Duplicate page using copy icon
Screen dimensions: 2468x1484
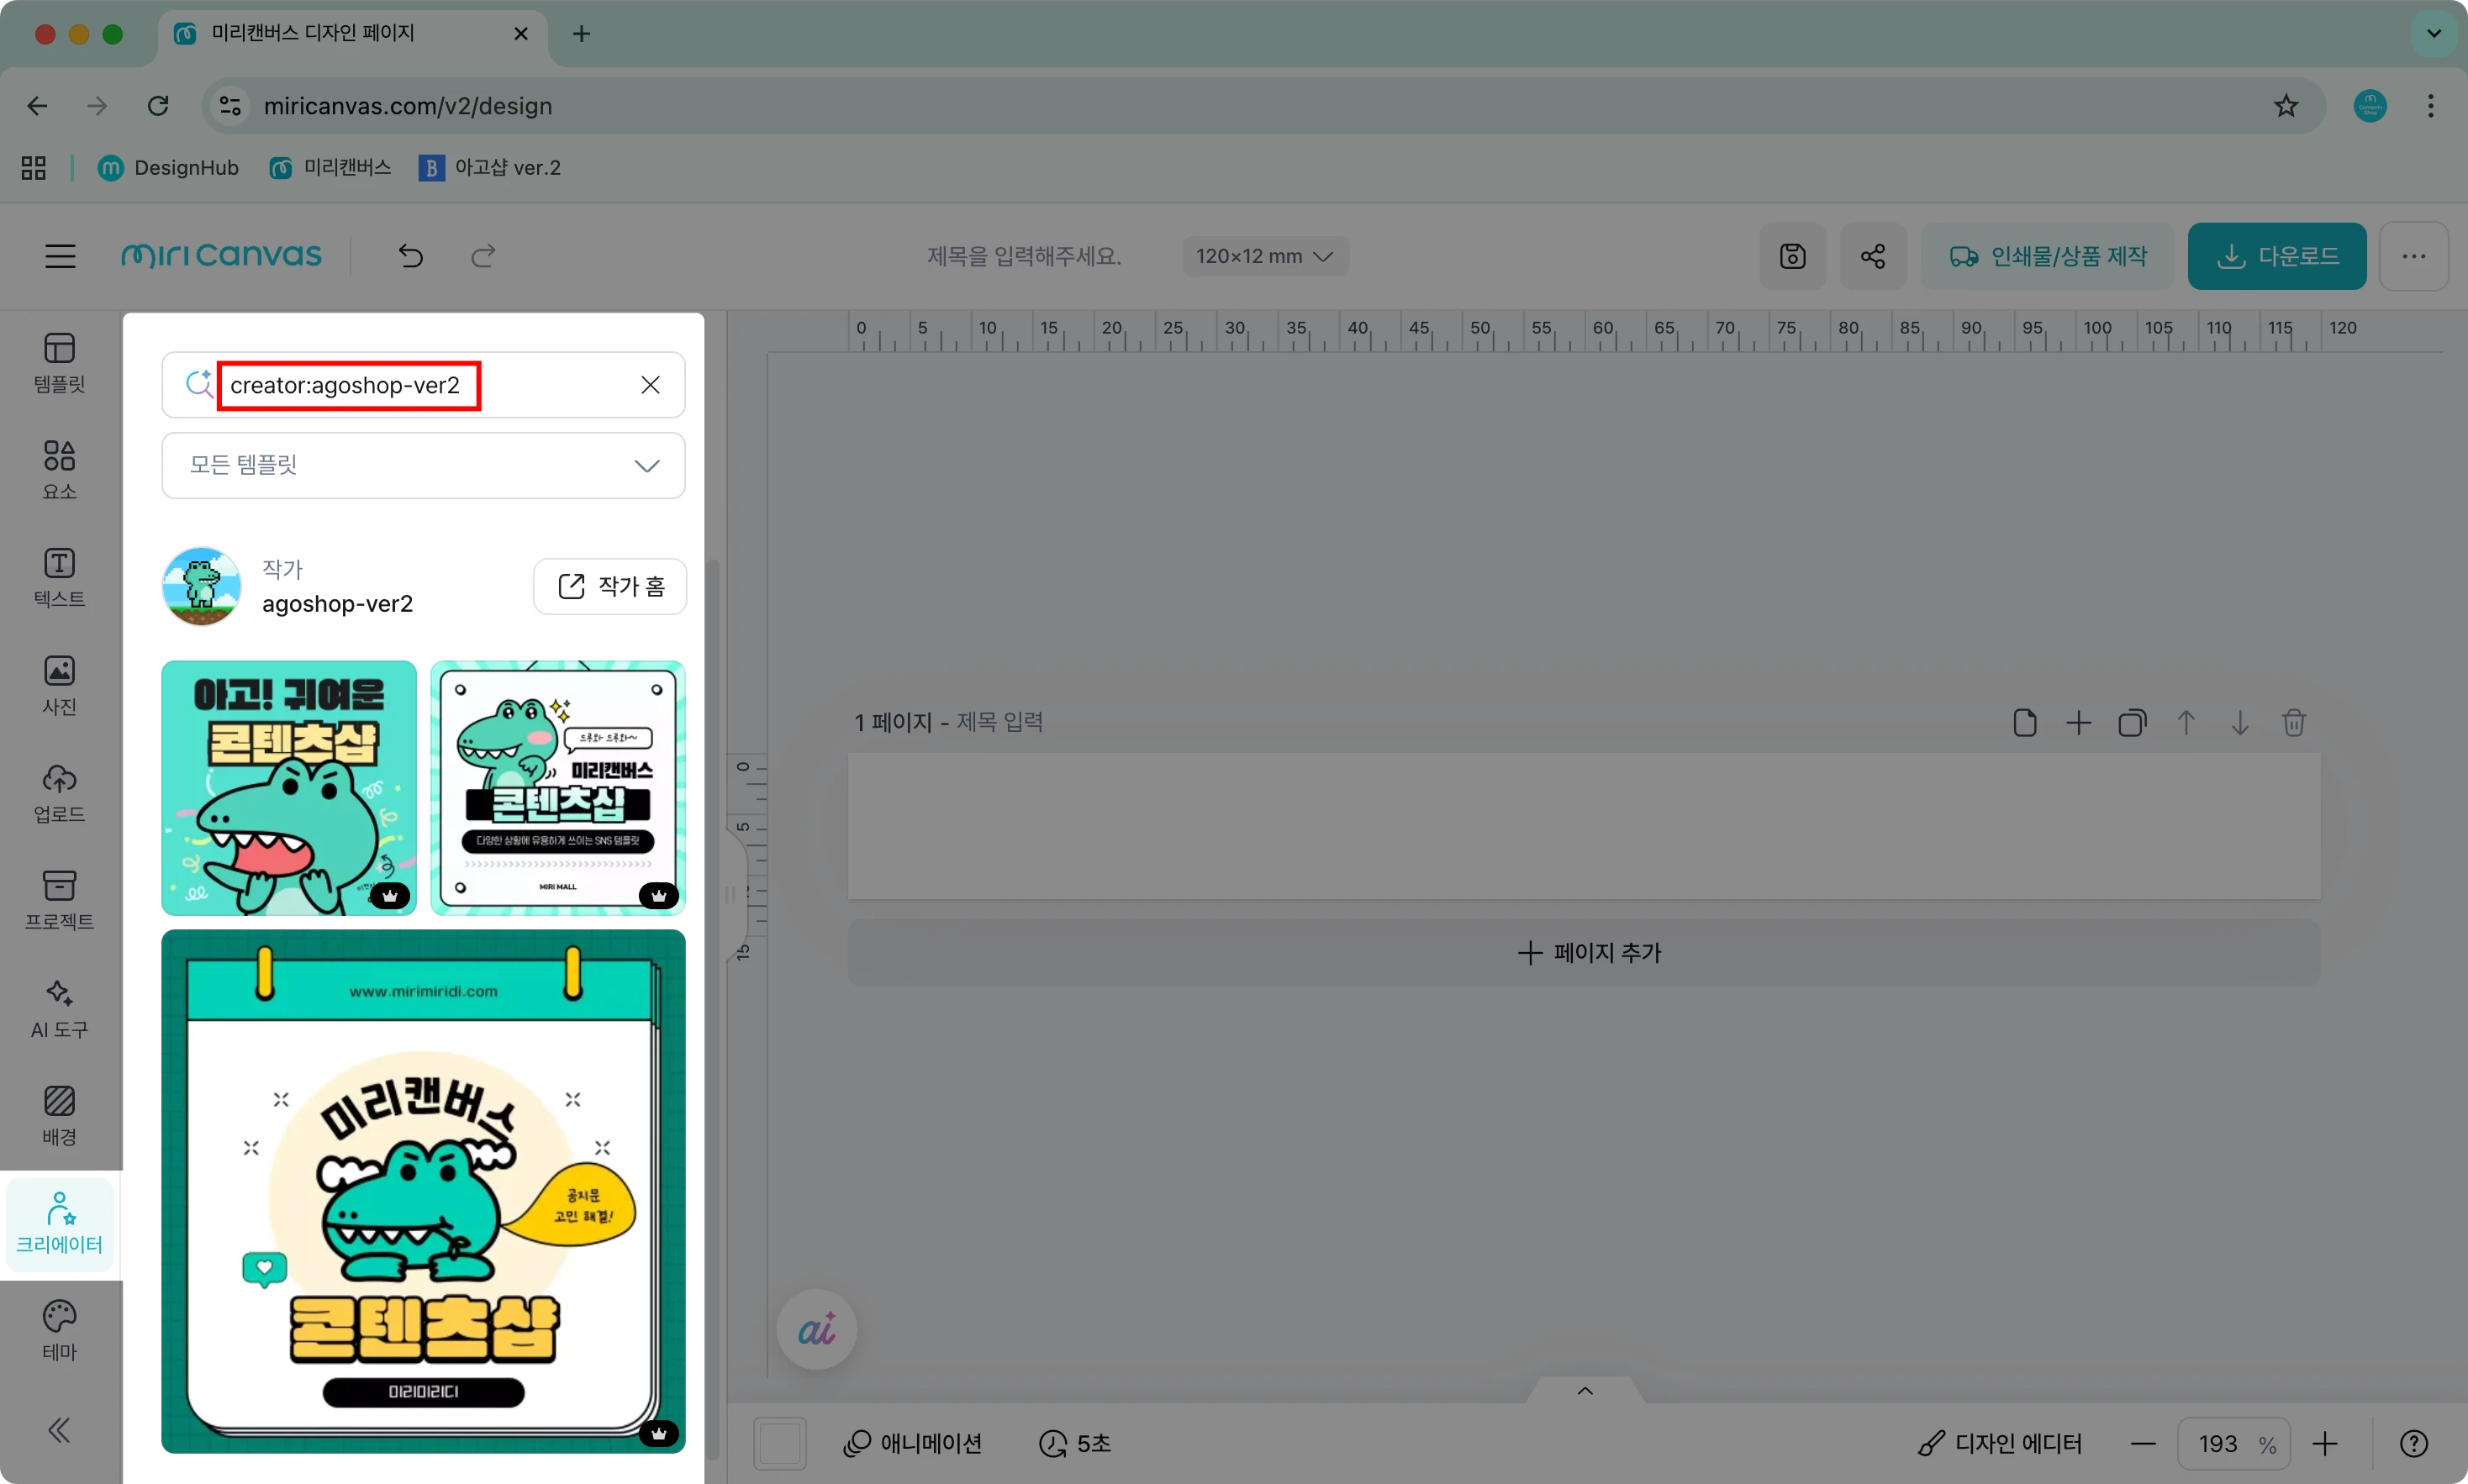pyautogui.click(x=2131, y=722)
